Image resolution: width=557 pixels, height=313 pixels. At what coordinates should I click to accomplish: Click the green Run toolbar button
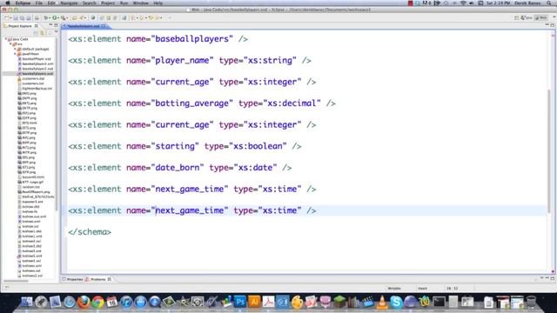54,17
